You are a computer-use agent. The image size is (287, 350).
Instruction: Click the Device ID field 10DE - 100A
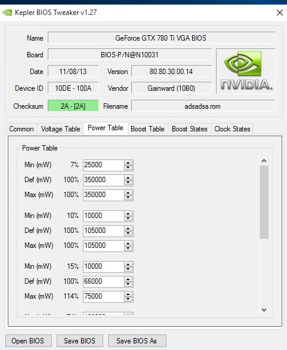click(73, 88)
